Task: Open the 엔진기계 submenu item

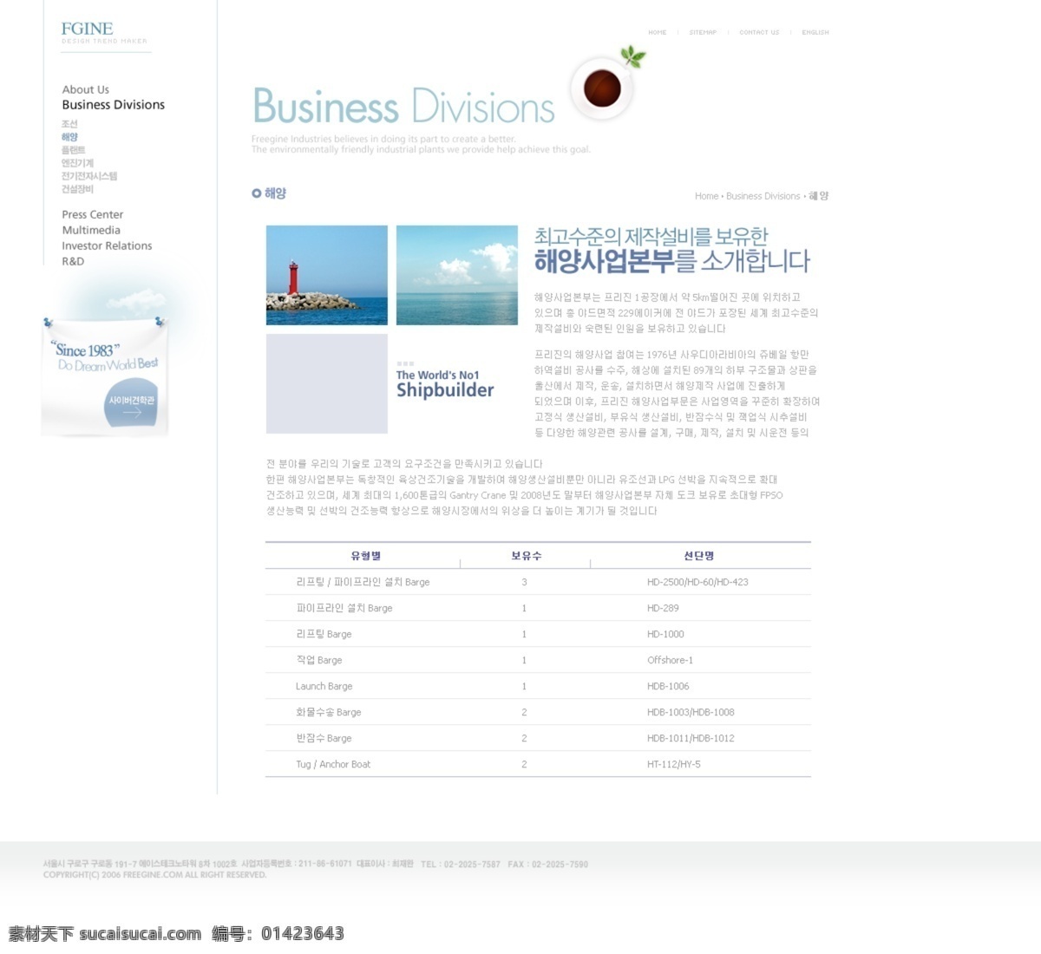Action: tap(77, 163)
